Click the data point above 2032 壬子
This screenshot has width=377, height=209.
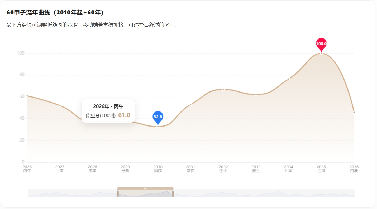click(x=223, y=89)
